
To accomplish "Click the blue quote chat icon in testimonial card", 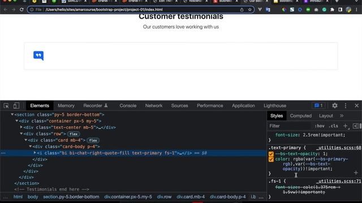I will [x=38, y=55].
